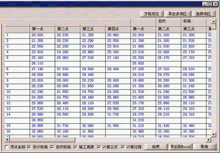The height and width of the screenshot is (153, 220).
Task: Click the 方格定位 button
Action: click(x=151, y=14)
